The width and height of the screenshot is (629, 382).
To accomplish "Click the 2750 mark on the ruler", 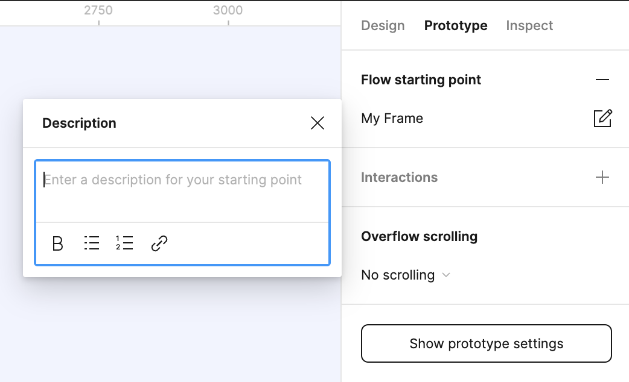I will click(x=98, y=10).
